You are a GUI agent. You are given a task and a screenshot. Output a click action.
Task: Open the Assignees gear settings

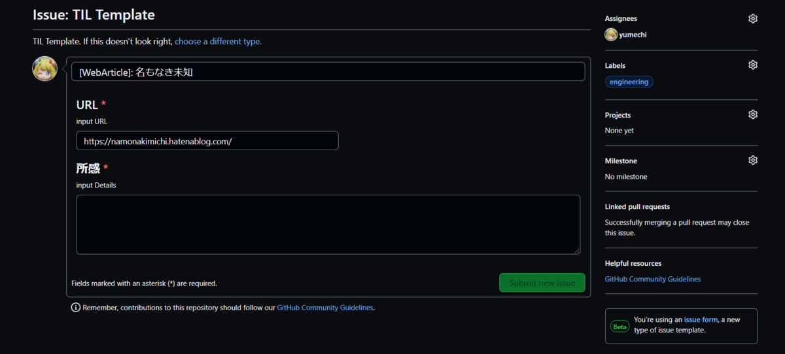click(x=752, y=18)
